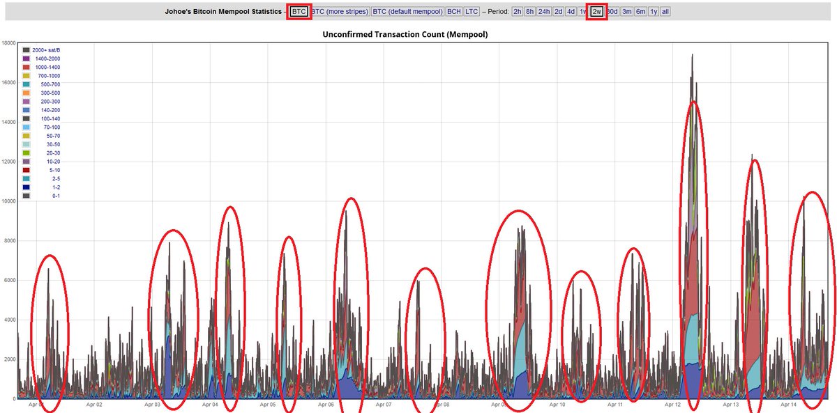Click the 'Apr 06' x-axis label
Image resolution: width=837 pixels, height=413 pixels.
(x=326, y=405)
